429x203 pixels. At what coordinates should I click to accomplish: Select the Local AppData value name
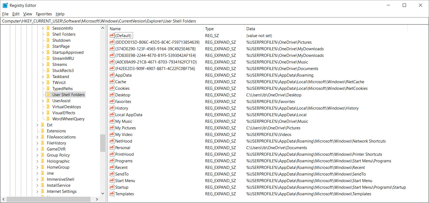[x=129, y=115]
